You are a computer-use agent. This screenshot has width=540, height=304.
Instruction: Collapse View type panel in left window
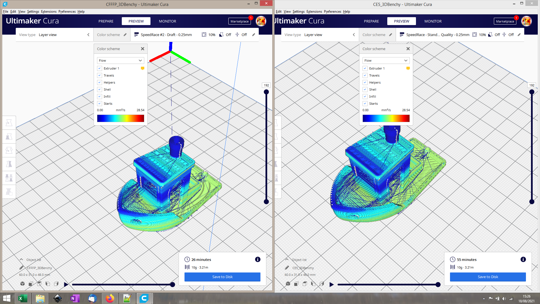pos(88,35)
